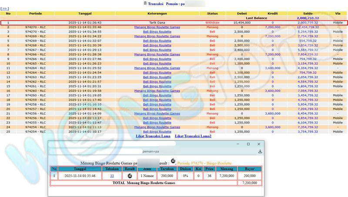Open Beli Bingo Roulette entry at 01:34:55
The width and height of the screenshot is (348, 197).
pyautogui.click(x=157, y=32)
